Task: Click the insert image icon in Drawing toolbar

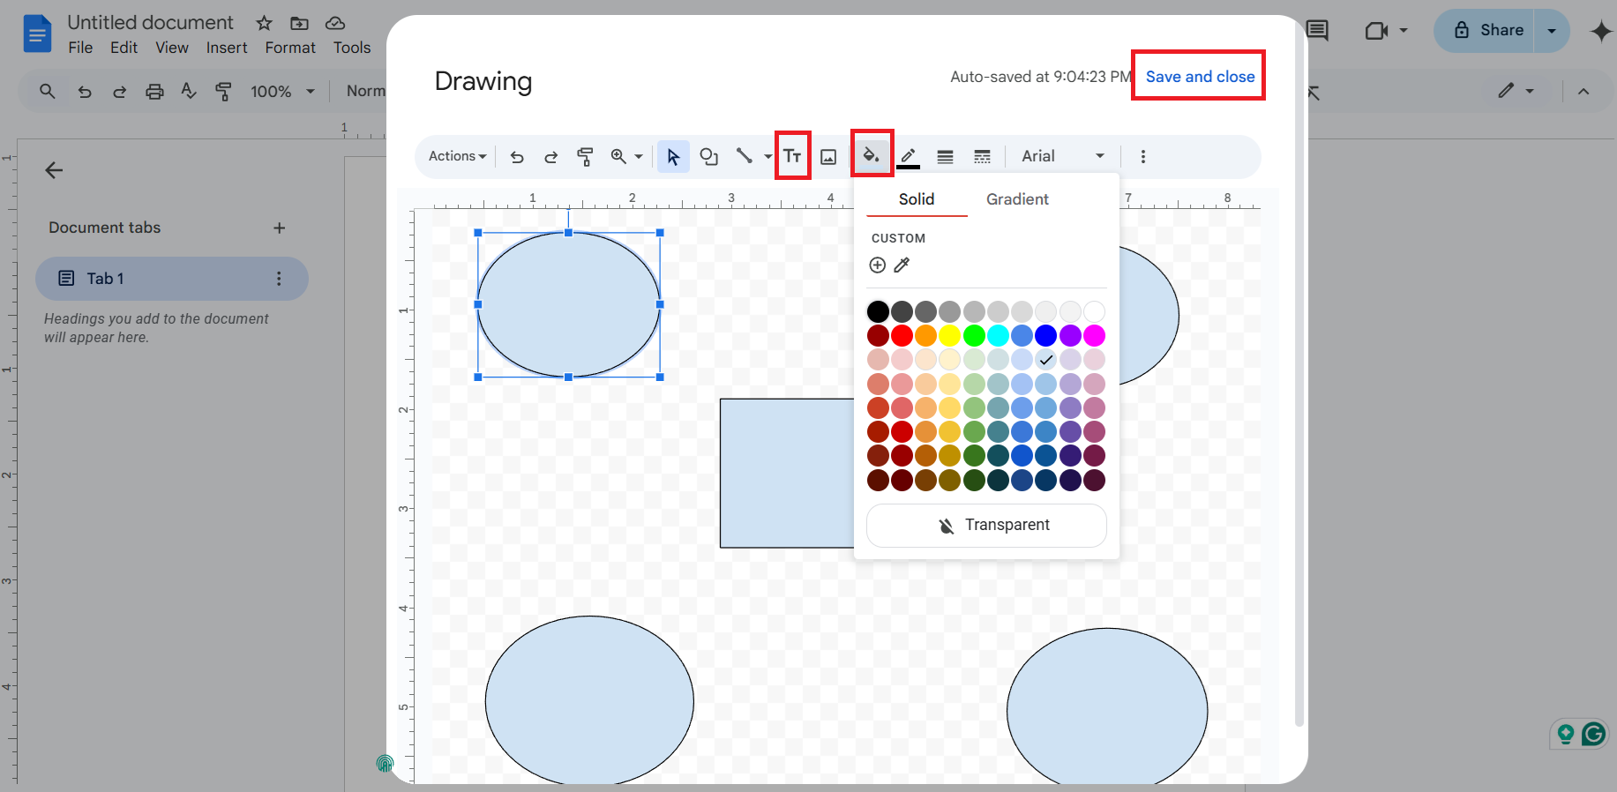Action: click(828, 157)
